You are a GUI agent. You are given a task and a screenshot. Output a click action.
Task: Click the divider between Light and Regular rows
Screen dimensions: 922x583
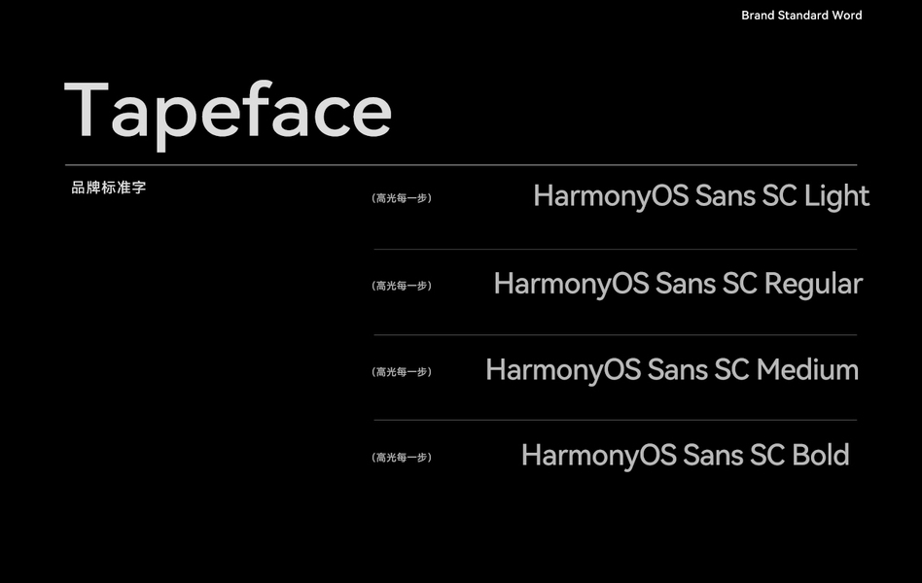[x=615, y=250]
